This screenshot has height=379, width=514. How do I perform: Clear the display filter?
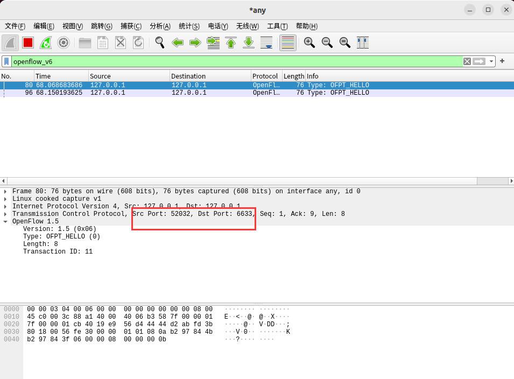point(467,61)
